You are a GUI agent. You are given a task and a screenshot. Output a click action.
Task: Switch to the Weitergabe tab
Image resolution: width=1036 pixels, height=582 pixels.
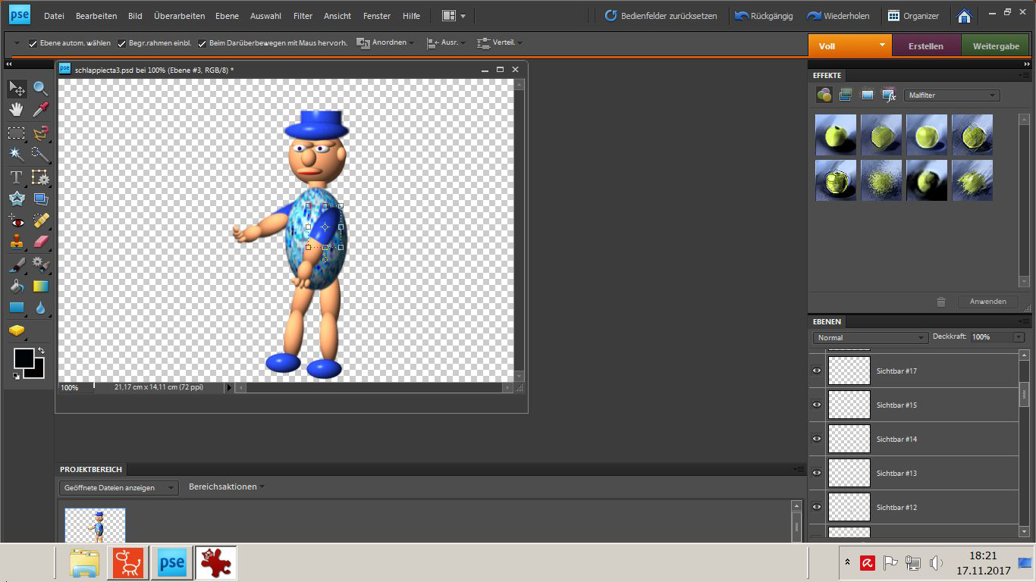pos(996,46)
